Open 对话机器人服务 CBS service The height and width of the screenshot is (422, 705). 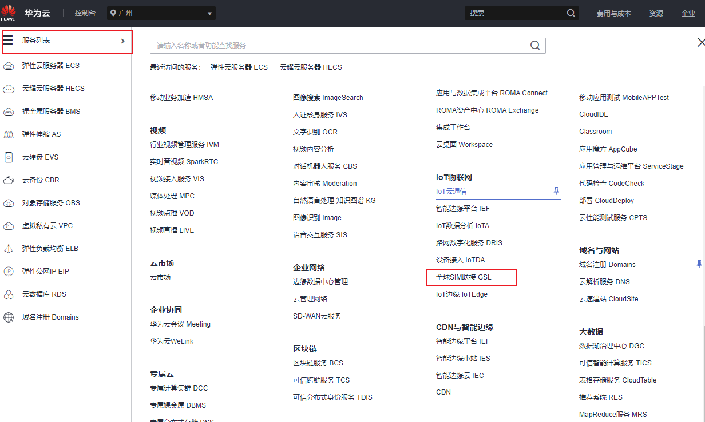(325, 166)
